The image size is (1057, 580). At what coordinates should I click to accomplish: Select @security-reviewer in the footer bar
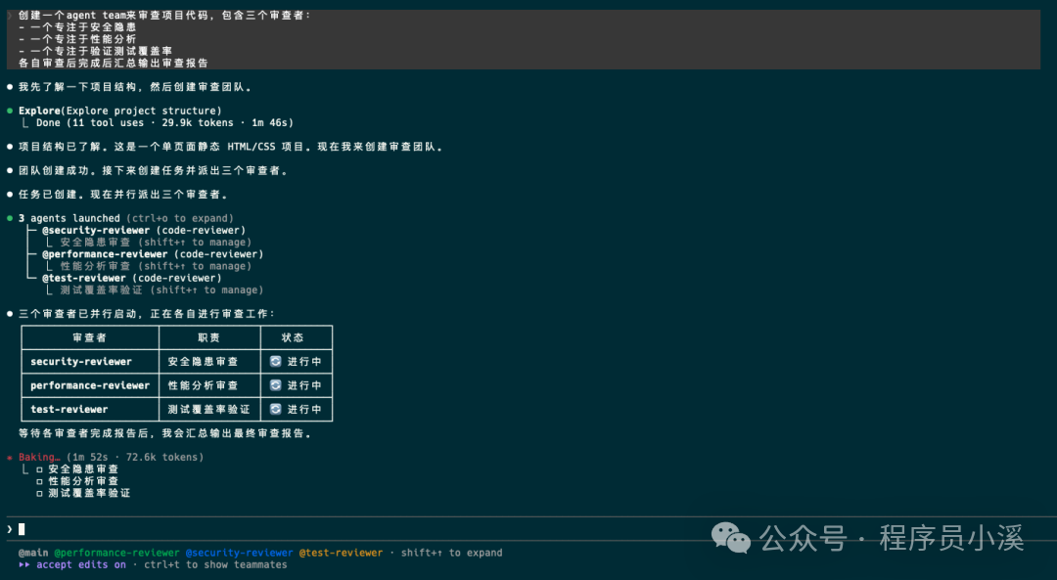point(240,553)
